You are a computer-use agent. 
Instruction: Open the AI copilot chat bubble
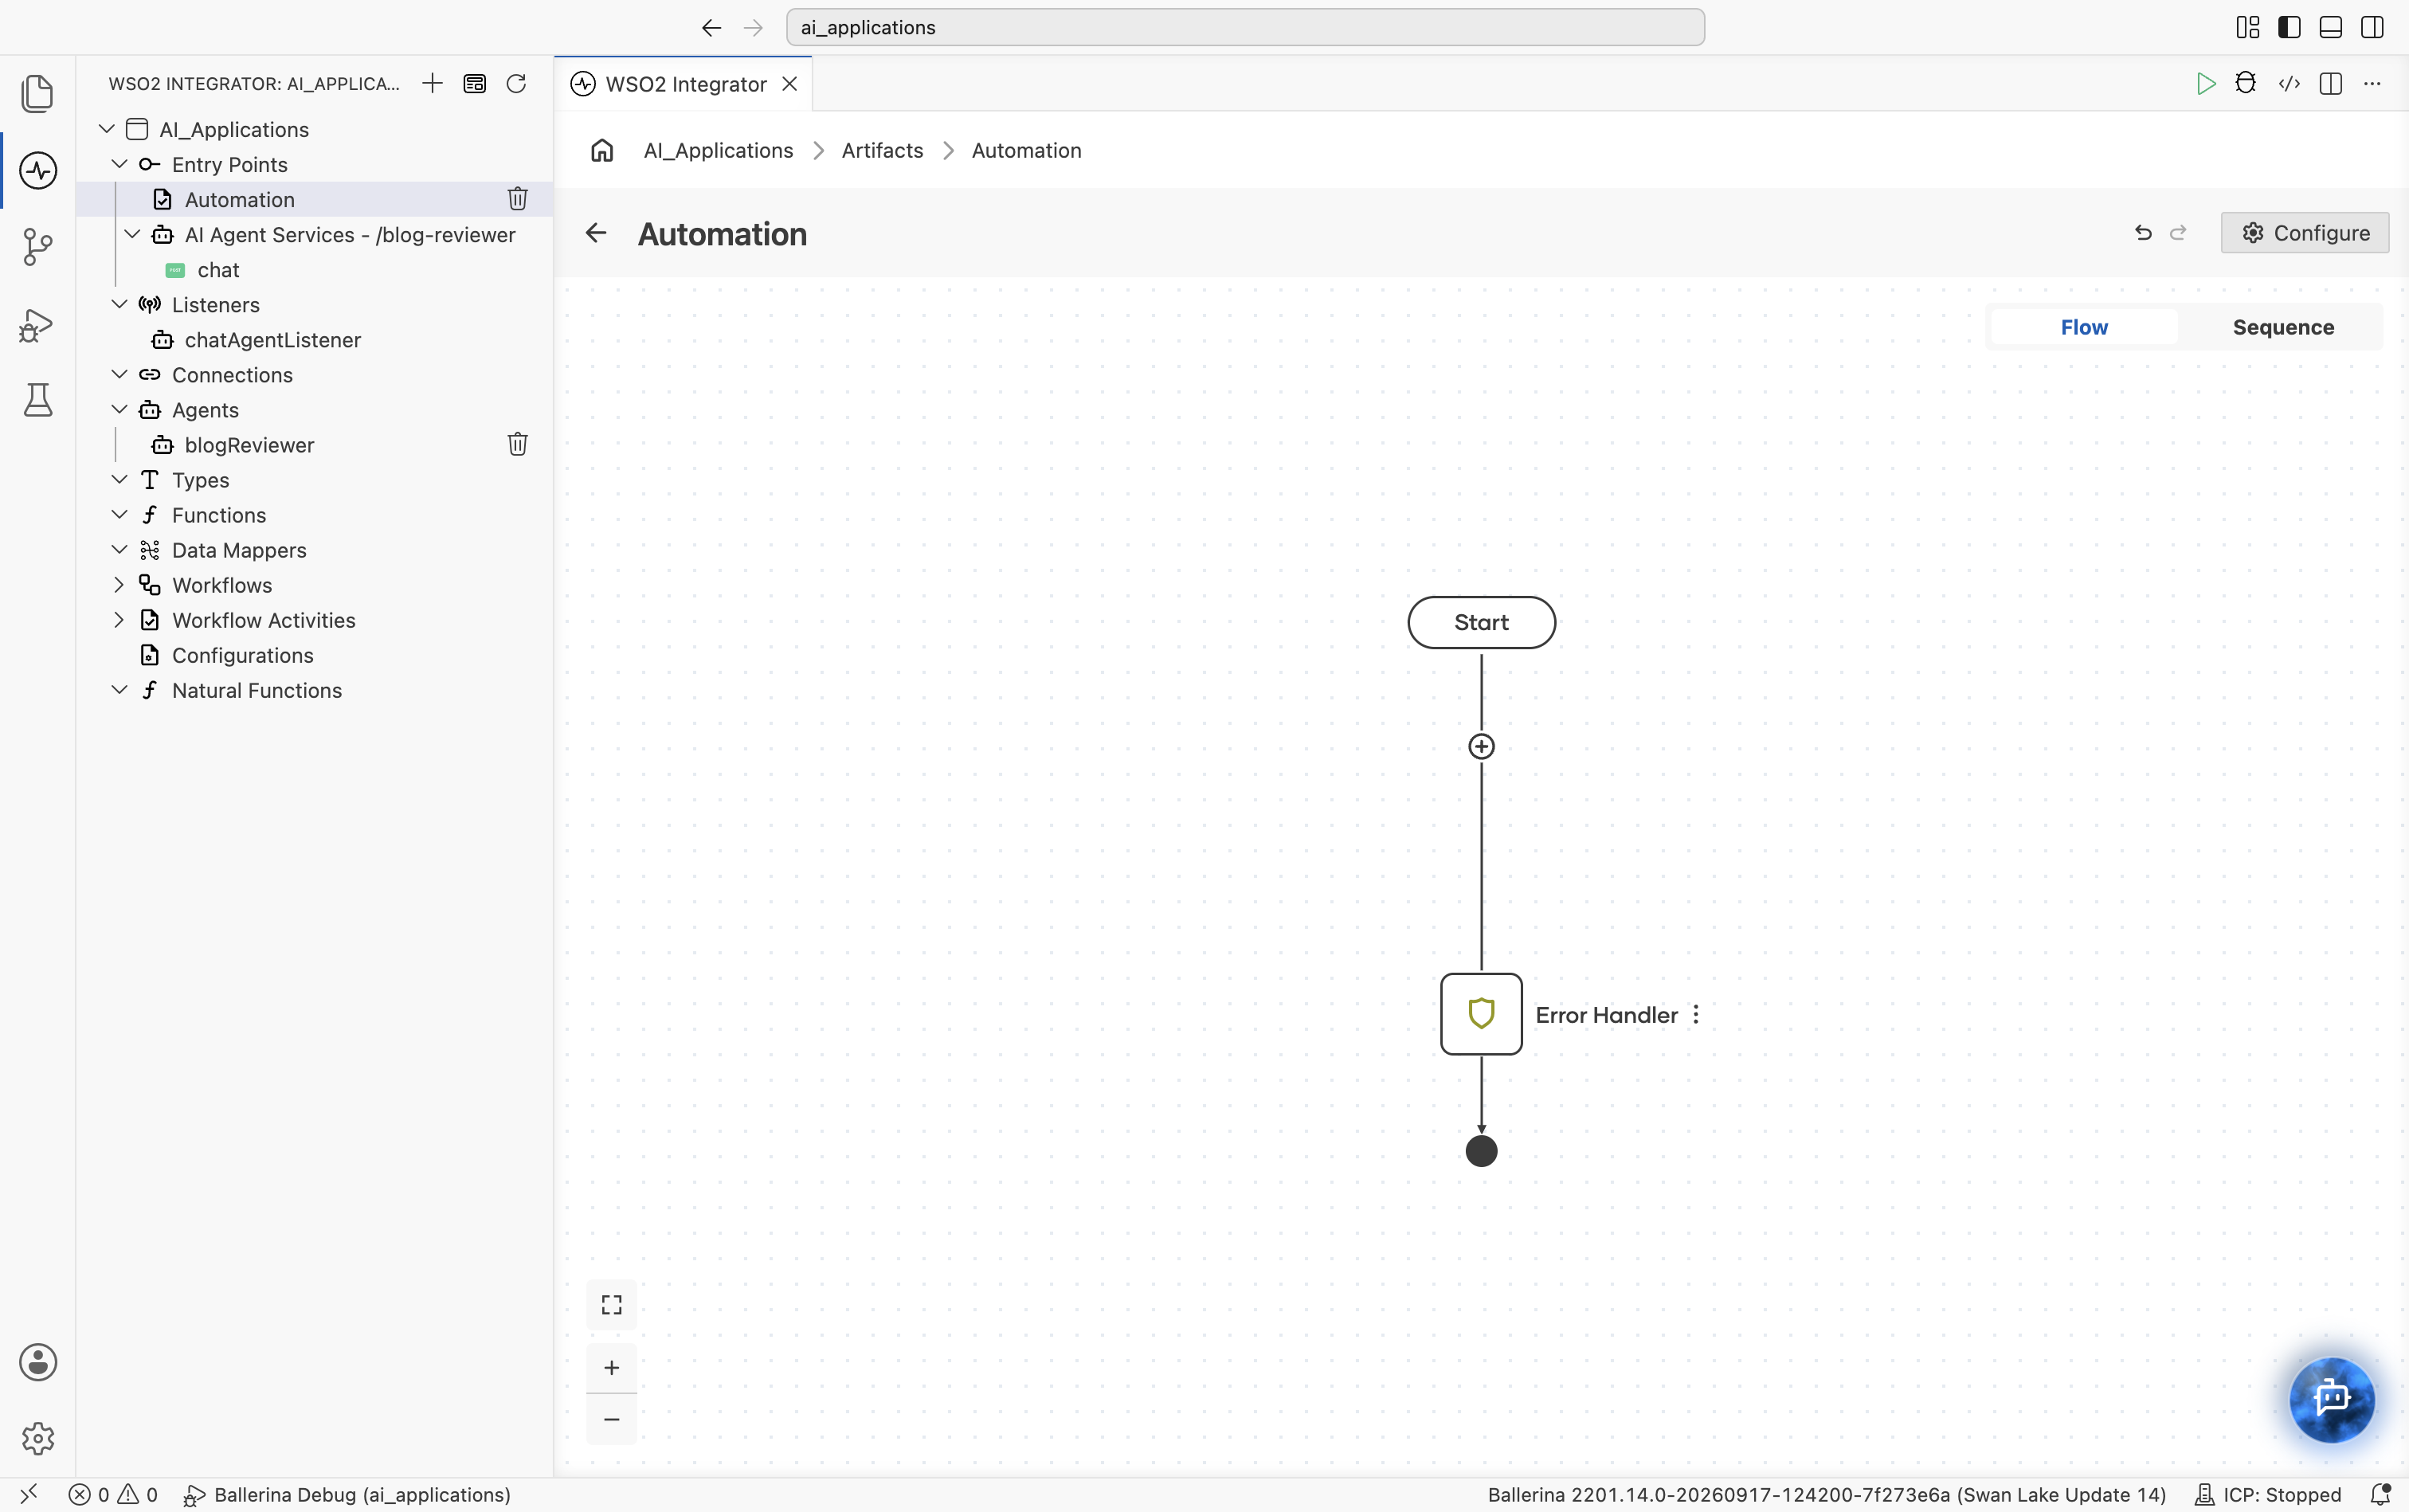2332,1398
